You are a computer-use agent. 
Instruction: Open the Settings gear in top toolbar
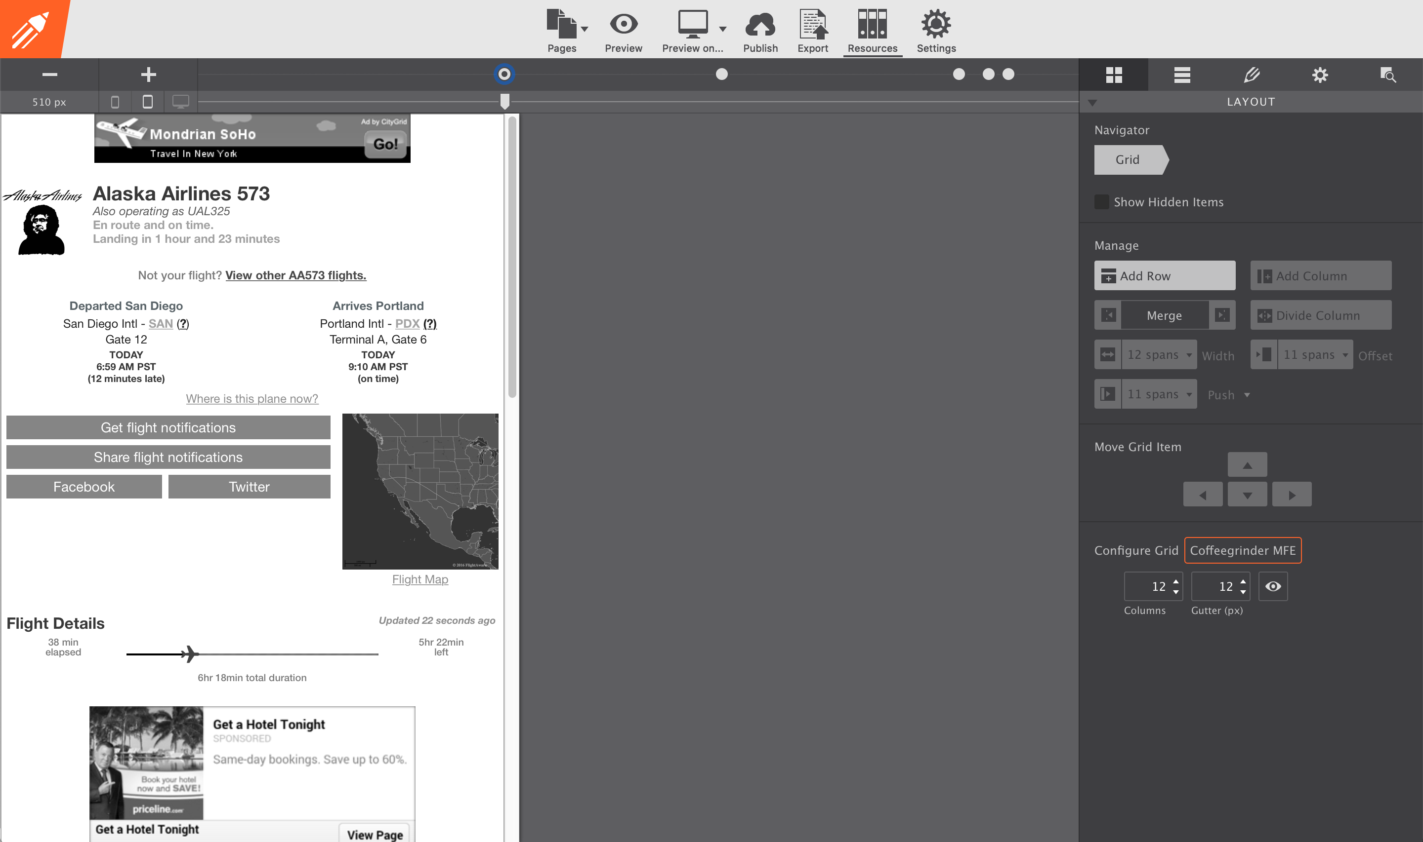[x=936, y=24]
